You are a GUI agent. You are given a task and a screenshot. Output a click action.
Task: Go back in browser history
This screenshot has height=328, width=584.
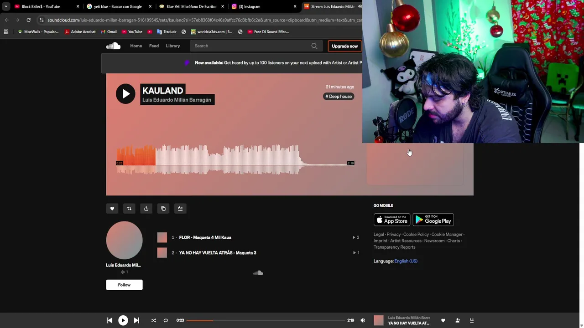click(6, 20)
